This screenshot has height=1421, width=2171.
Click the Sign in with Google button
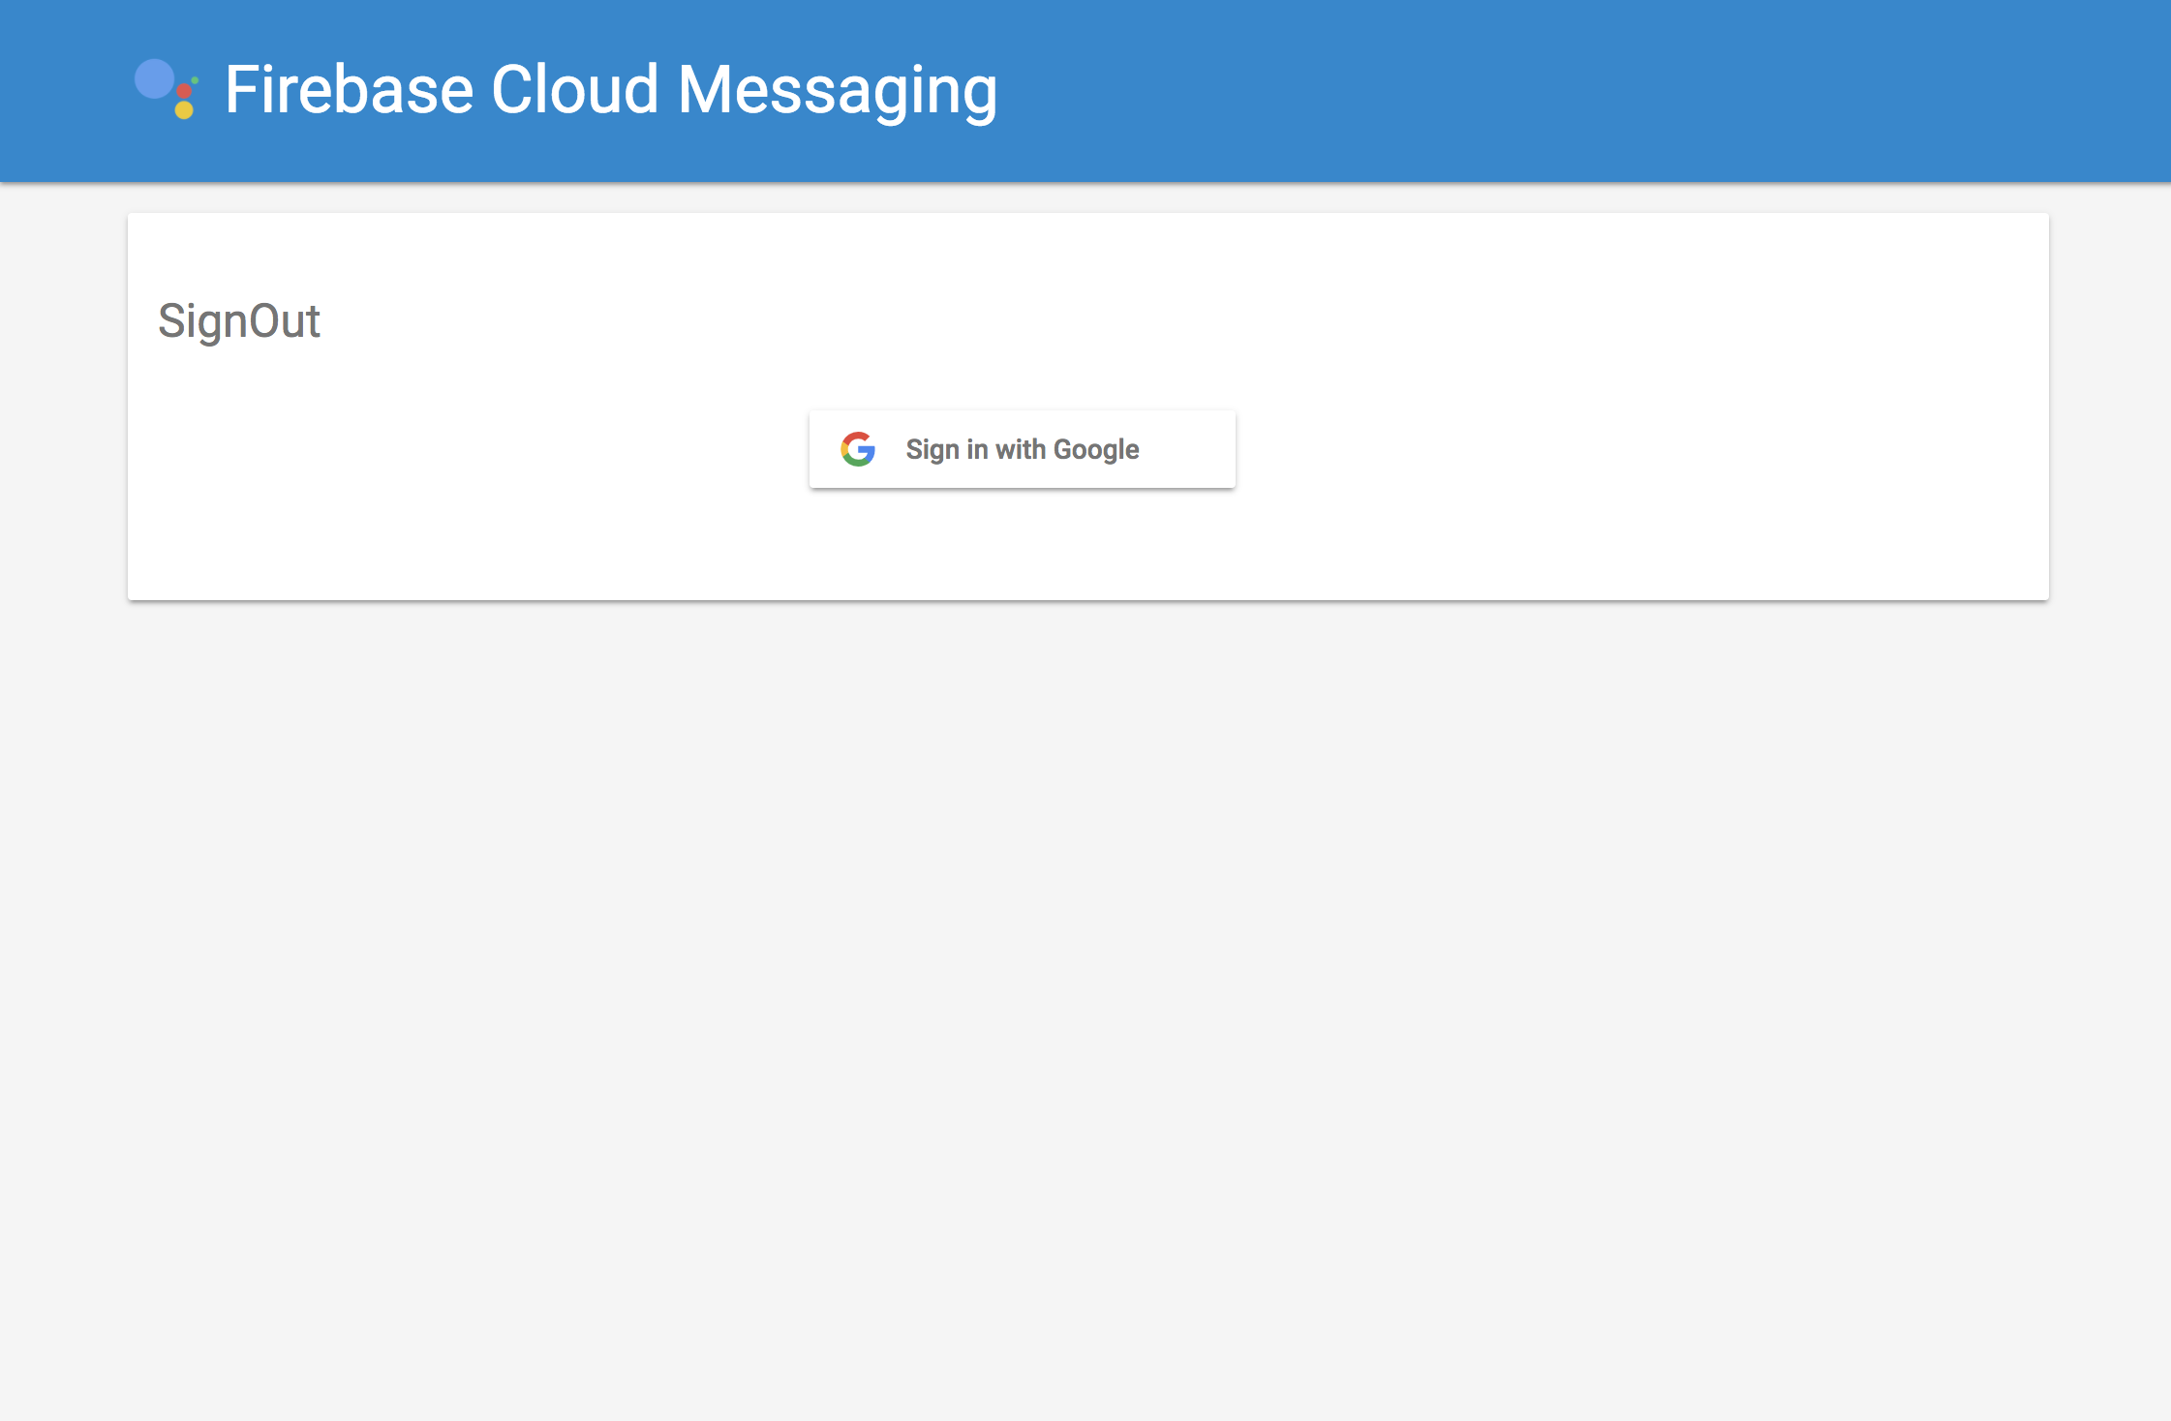click(1022, 449)
